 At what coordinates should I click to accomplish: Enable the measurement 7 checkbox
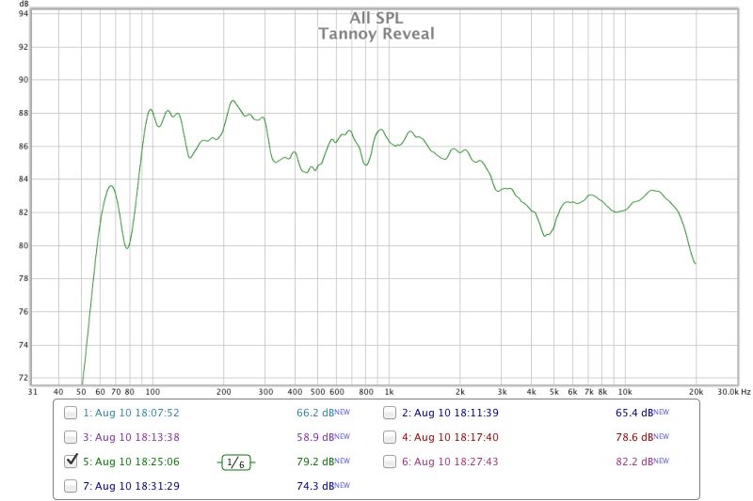click(71, 485)
